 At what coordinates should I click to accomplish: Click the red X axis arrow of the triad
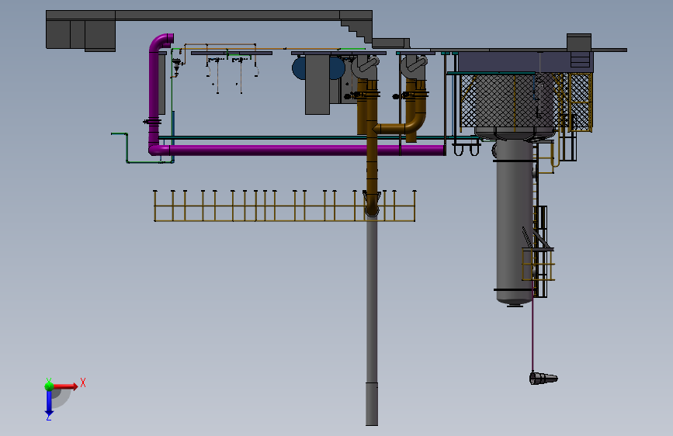[66, 386]
